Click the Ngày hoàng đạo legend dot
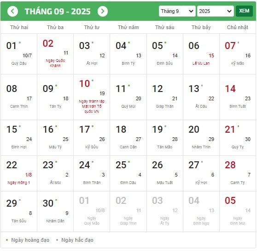 coord(7,240)
